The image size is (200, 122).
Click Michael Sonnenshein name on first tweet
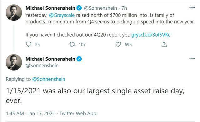coord(50,8)
